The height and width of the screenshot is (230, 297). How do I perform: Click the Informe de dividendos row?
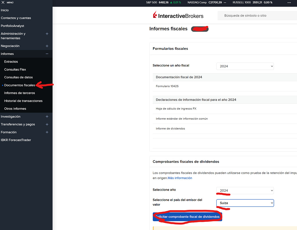225,129
